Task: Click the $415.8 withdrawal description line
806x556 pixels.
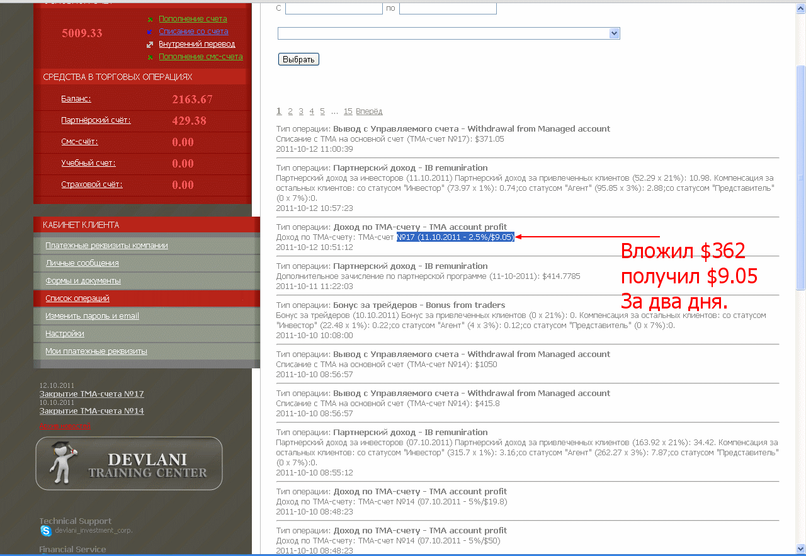Action: [x=388, y=404]
